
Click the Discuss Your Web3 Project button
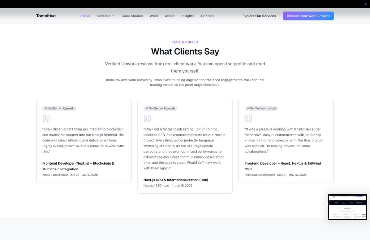[x=308, y=16]
